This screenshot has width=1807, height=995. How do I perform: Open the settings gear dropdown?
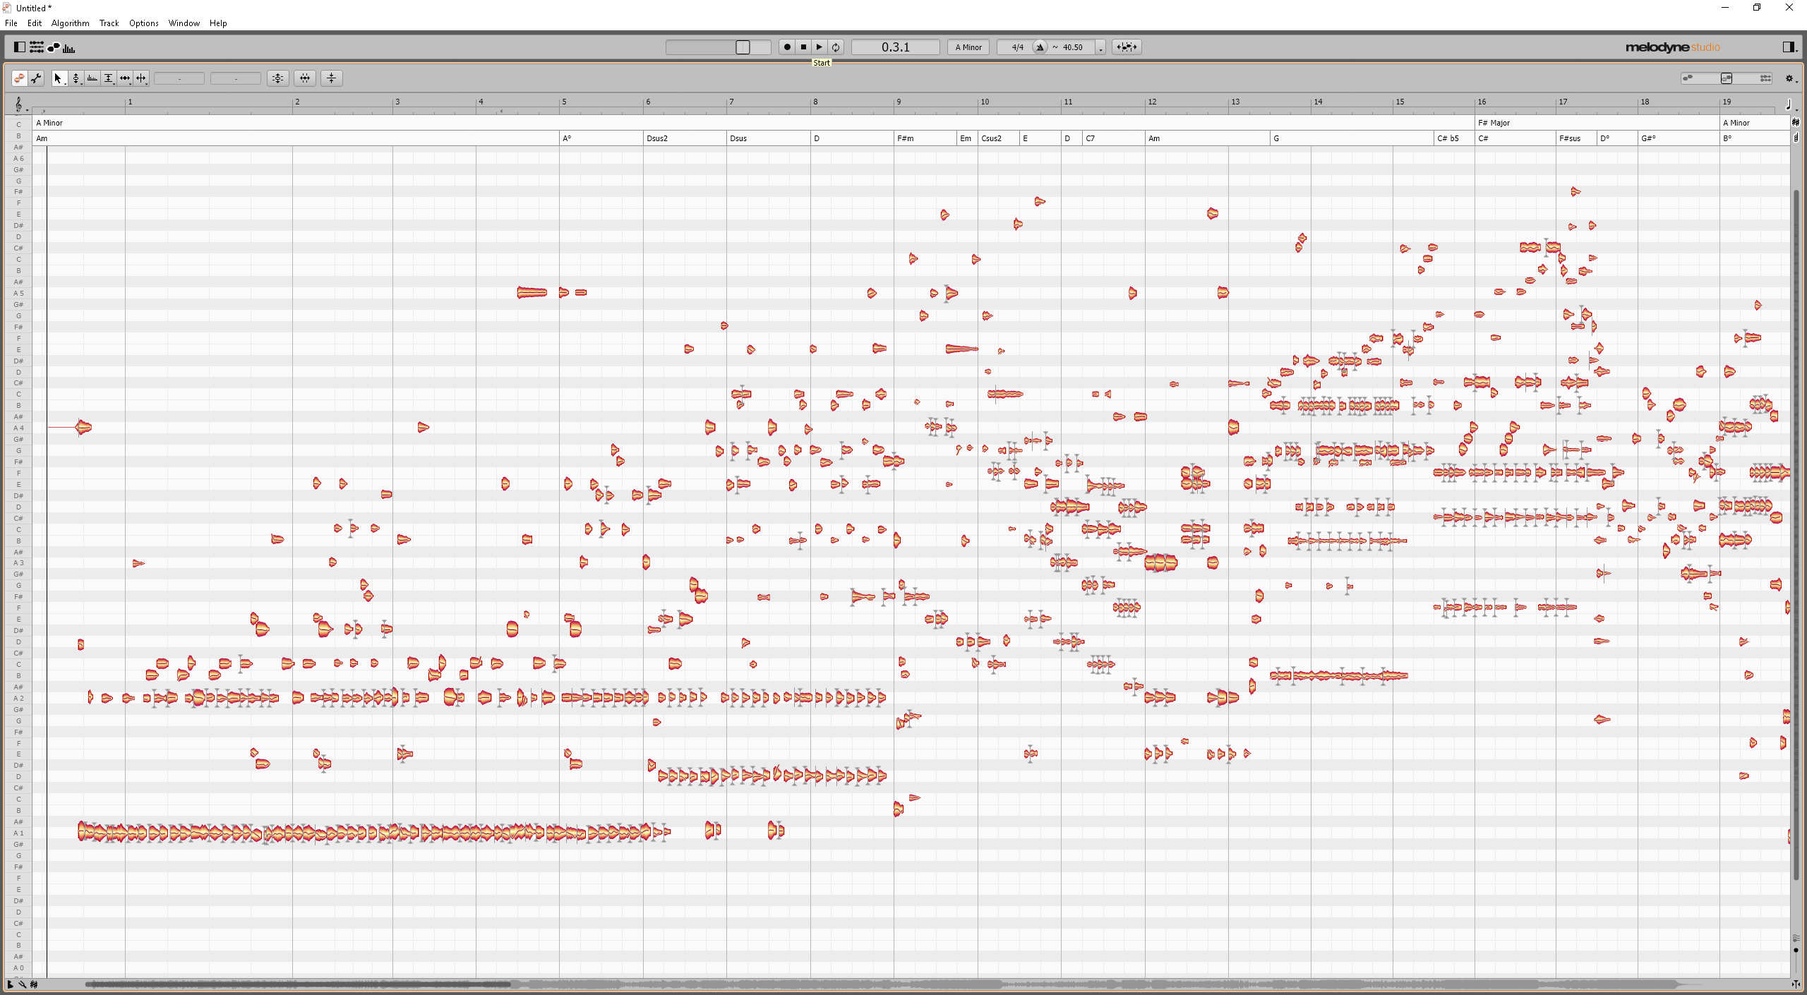tap(1789, 78)
